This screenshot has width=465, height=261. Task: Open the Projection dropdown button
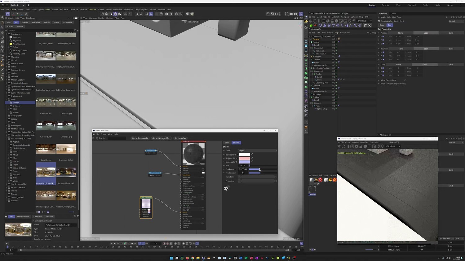coord(239,181)
